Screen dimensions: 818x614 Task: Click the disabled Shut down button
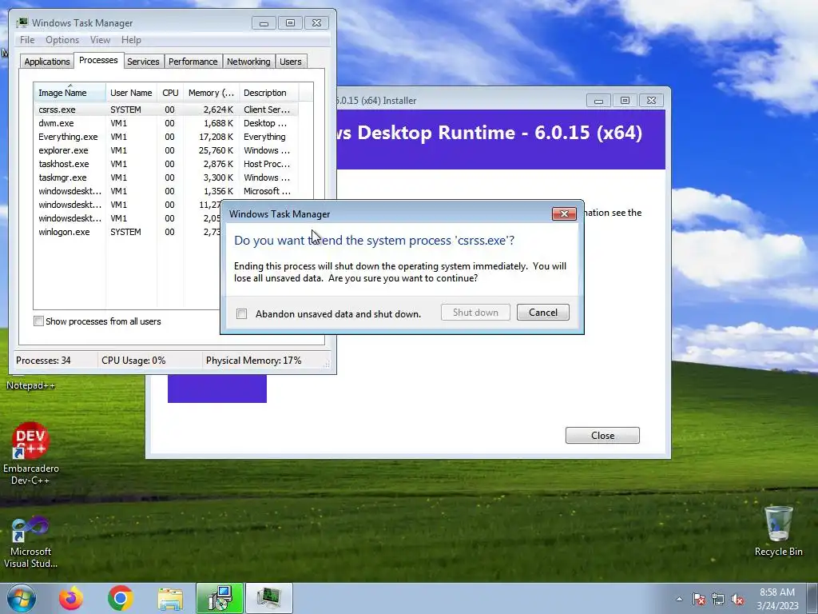pyautogui.click(x=475, y=313)
